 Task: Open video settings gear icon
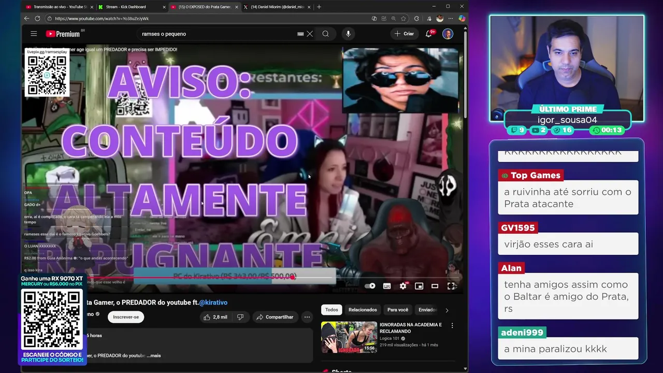[403, 286]
